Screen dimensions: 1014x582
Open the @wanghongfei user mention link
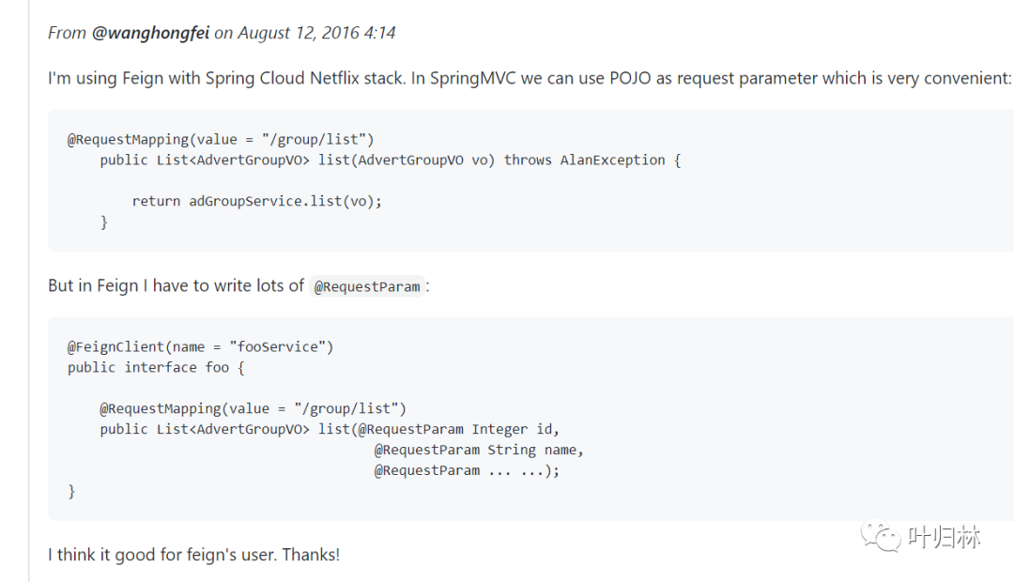[150, 33]
